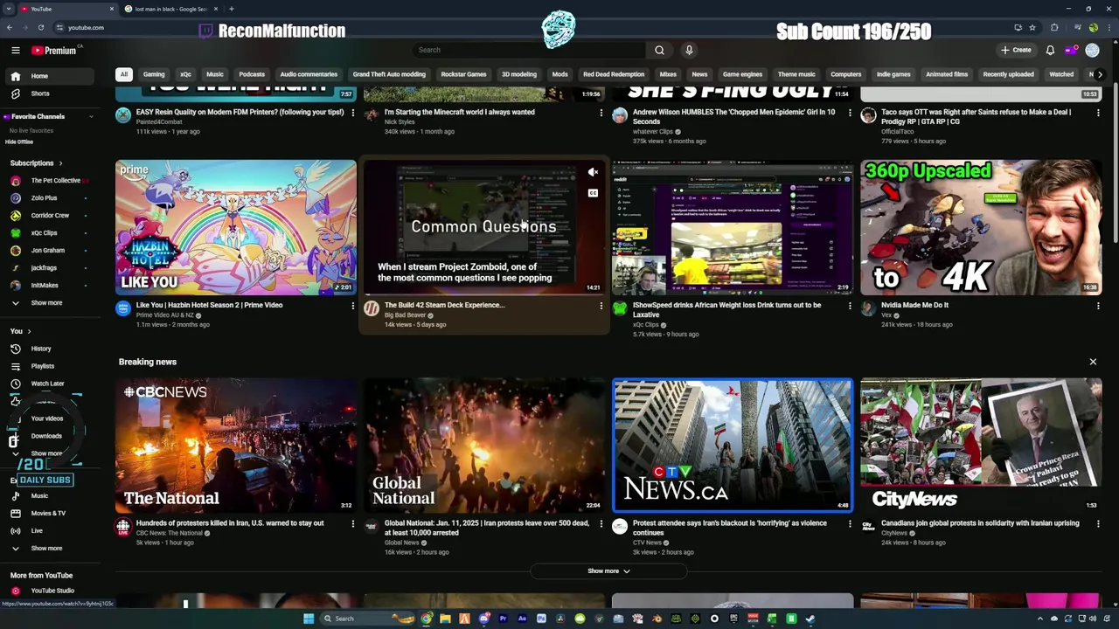The image size is (1119, 629).
Task: Open Like You Hazbin Hotel thumbnail
Action: click(x=236, y=227)
